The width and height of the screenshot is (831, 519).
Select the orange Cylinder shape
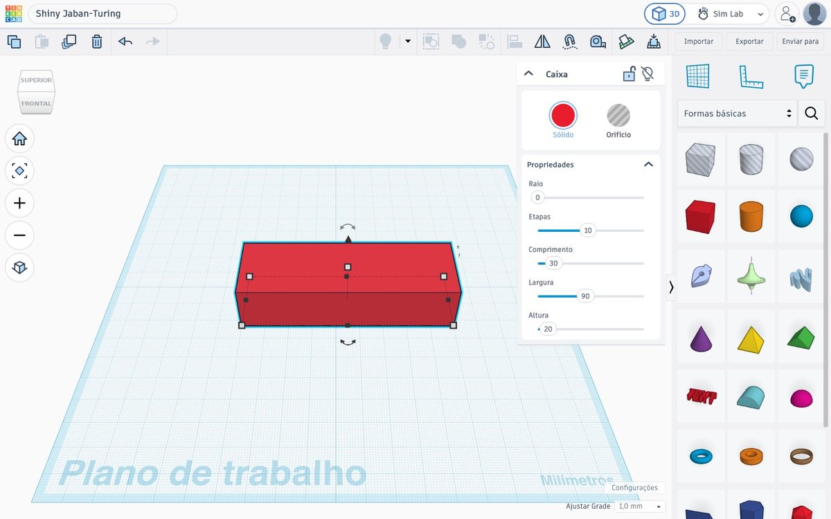[x=751, y=217]
